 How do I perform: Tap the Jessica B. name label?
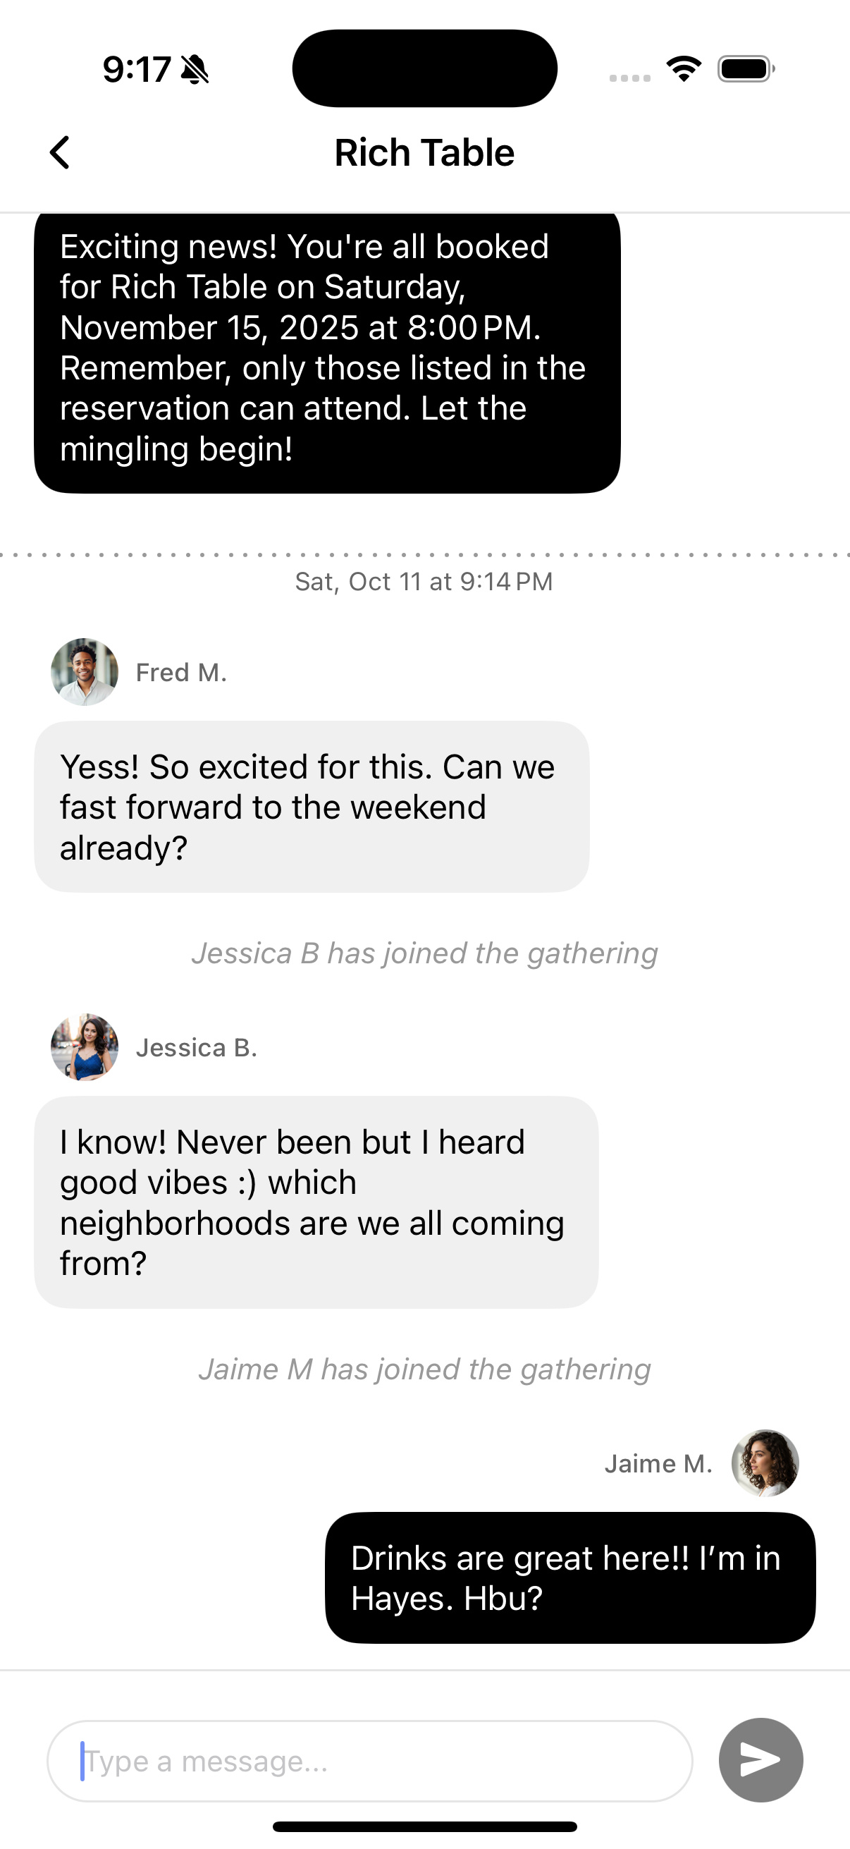pos(197,1048)
